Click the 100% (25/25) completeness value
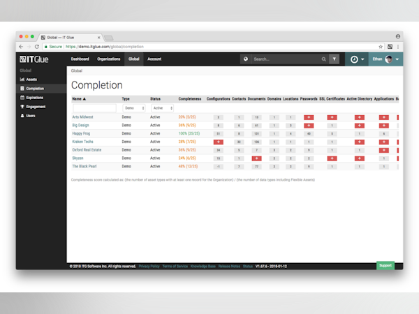 click(189, 133)
